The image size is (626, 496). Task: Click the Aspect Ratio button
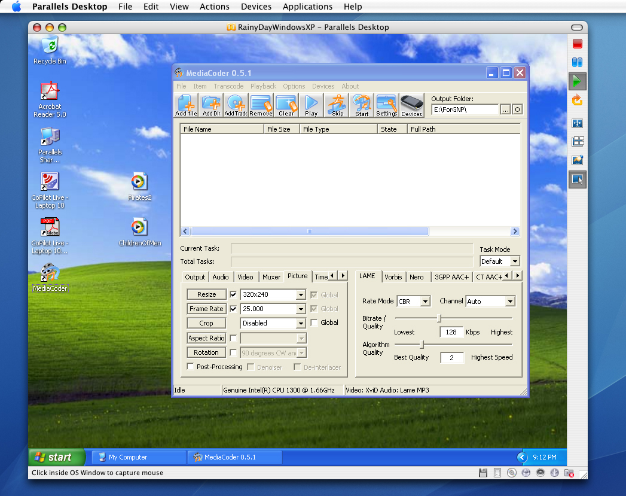(x=206, y=338)
